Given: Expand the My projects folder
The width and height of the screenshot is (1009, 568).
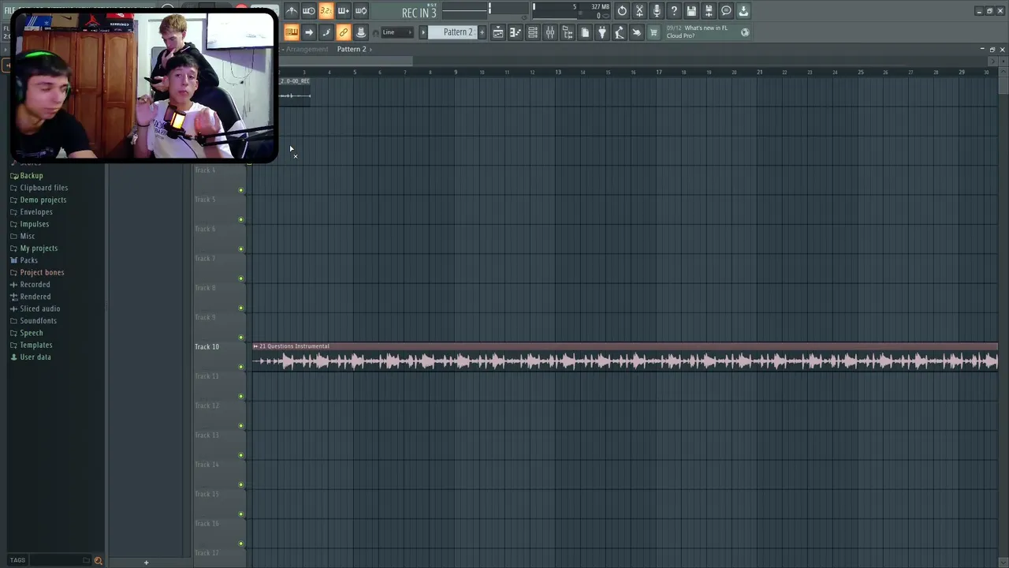Looking at the screenshot, I should click(33, 248).
